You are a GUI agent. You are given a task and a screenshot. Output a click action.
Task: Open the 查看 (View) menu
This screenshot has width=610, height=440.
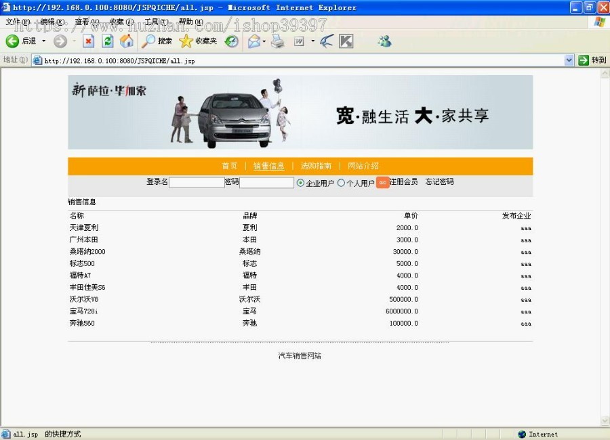87,22
